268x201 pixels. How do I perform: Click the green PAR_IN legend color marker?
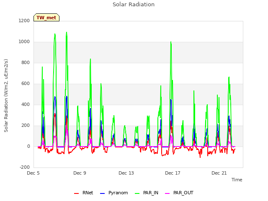pyautogui.click(x=137, y=193)
